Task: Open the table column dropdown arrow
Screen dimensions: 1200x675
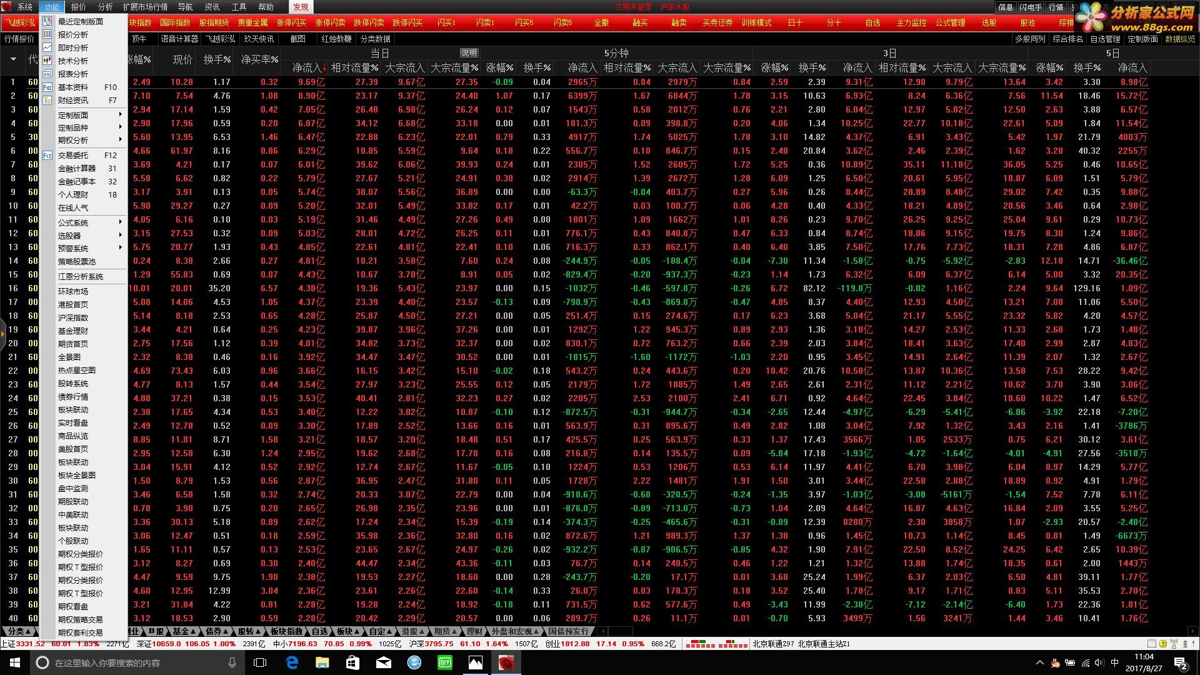Action: pyautogui.click(x=13, y=59)
